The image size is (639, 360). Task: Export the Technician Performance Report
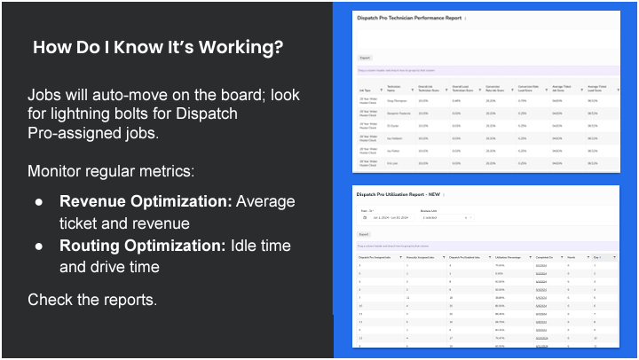365,58
